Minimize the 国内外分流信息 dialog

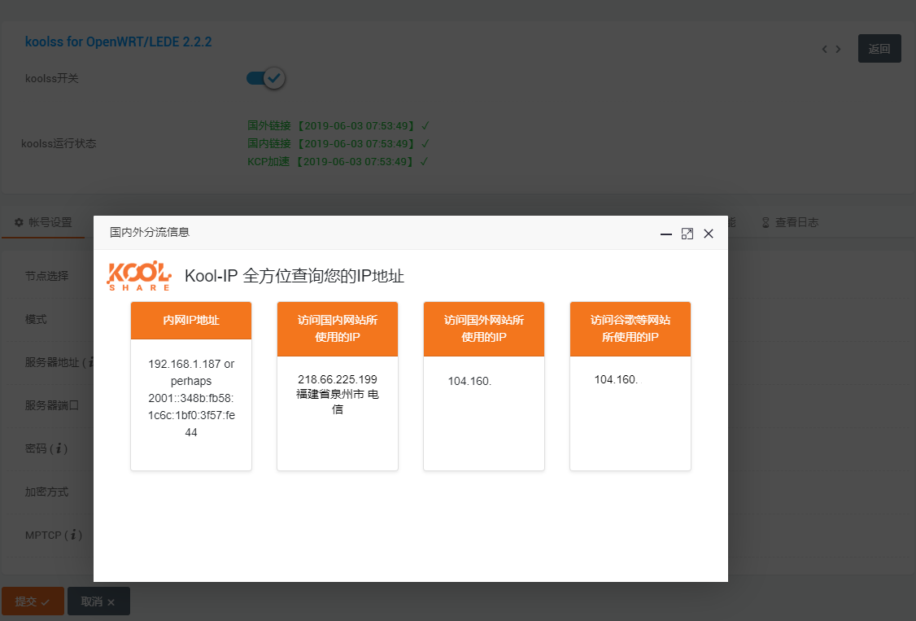pyautogui.click(x=666, y=234)
